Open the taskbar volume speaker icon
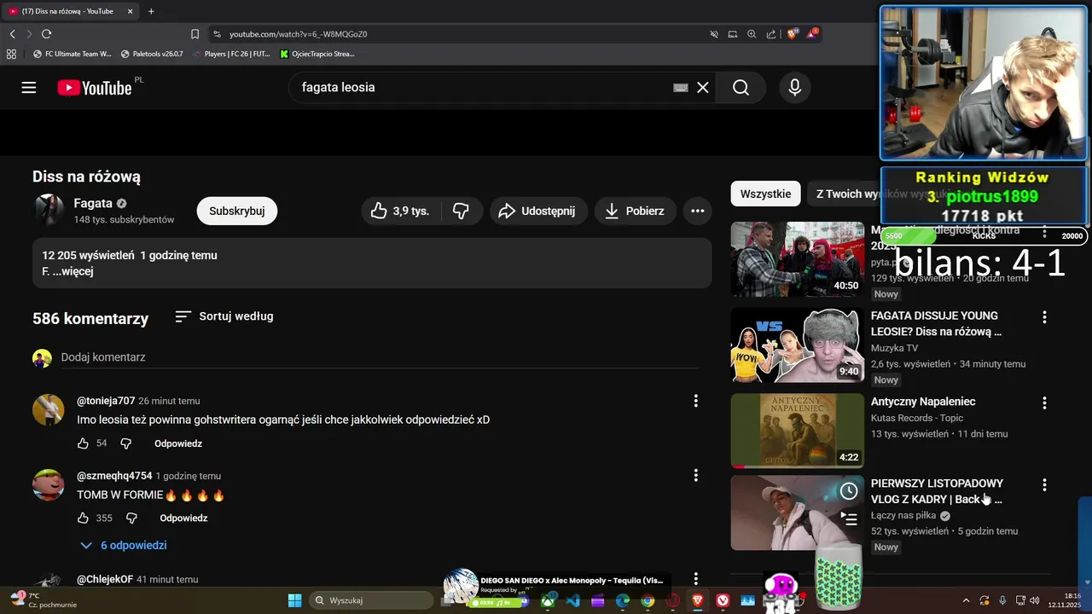1092x614 pixels. point(1034,600)
